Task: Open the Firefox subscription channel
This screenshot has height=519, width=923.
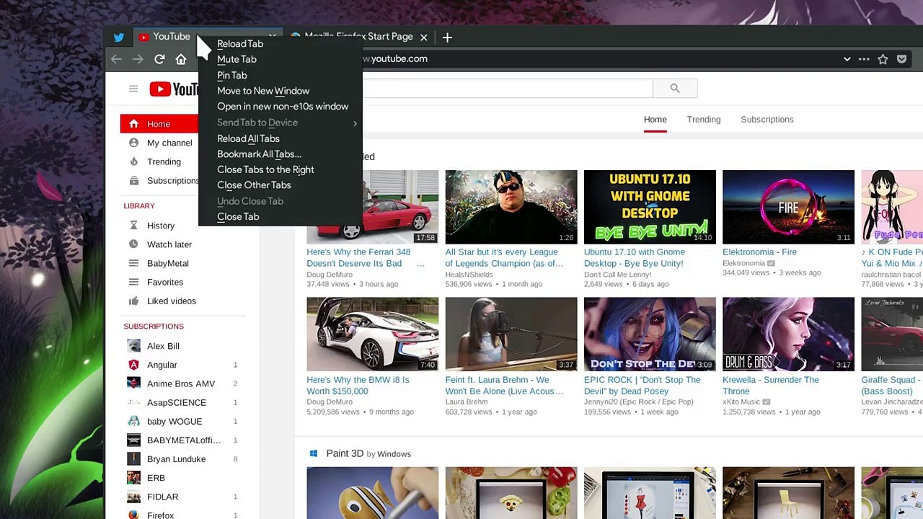Action: 160,515
